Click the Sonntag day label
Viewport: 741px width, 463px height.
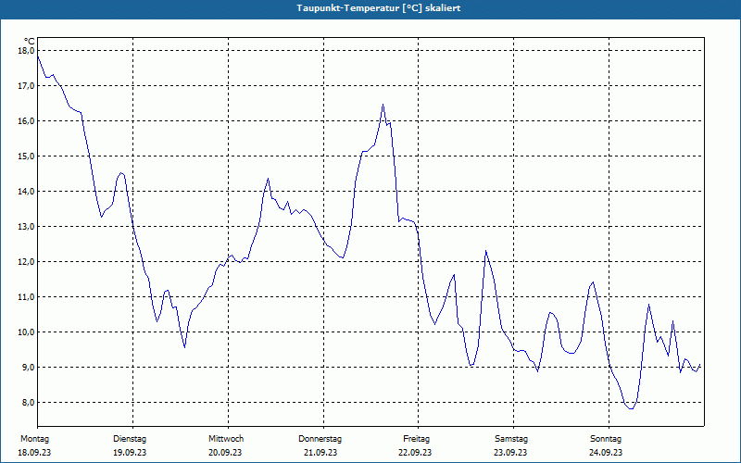[606, 439]
